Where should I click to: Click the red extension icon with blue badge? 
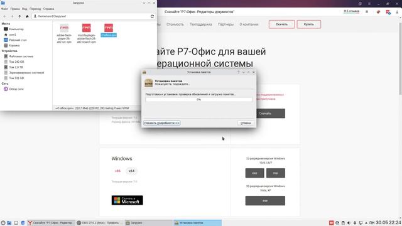coord(388,12)
